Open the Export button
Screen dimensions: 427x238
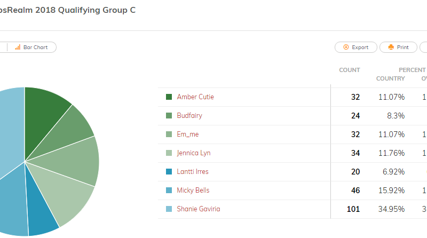(x=355, y=47)
